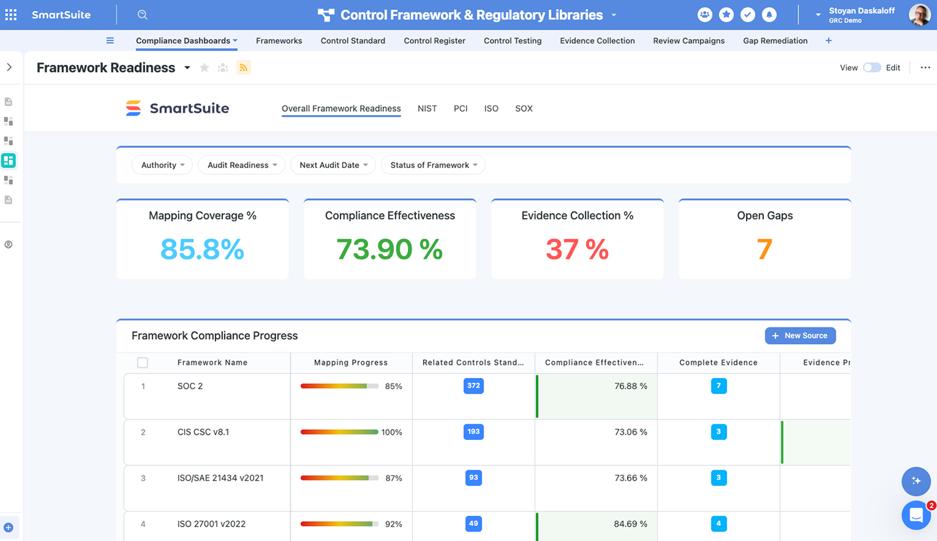Add a new app tab with plus icon
Viewport: 937px width, 541px height.
point(828,41)
